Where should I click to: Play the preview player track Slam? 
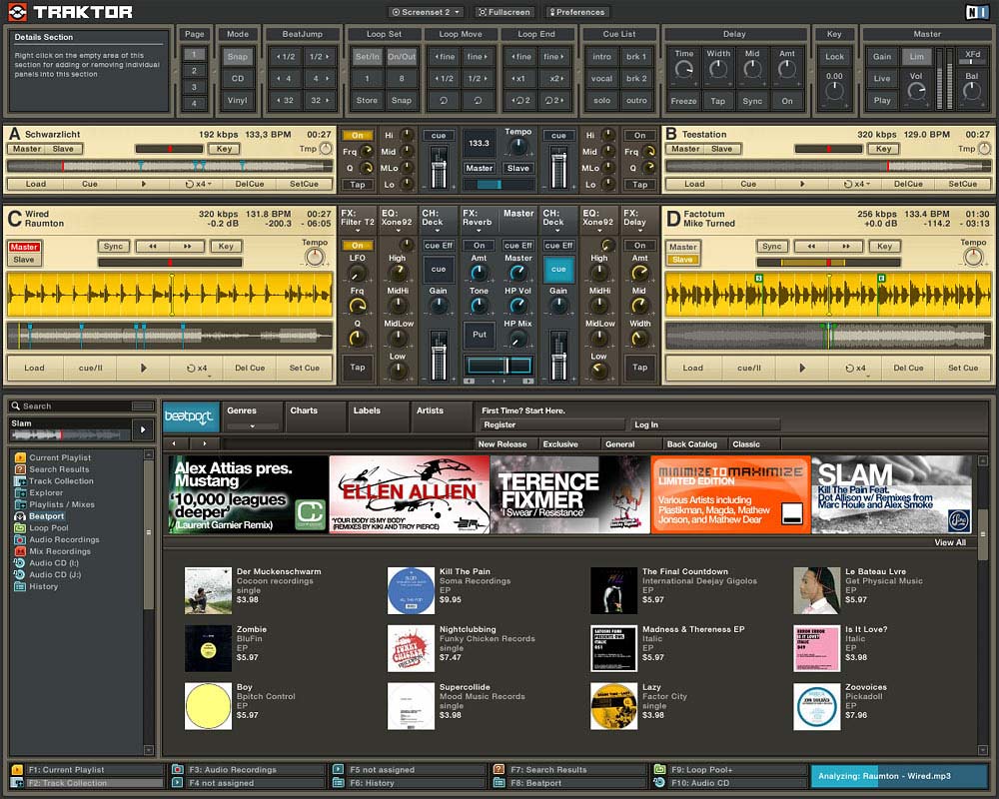point(143,429)
